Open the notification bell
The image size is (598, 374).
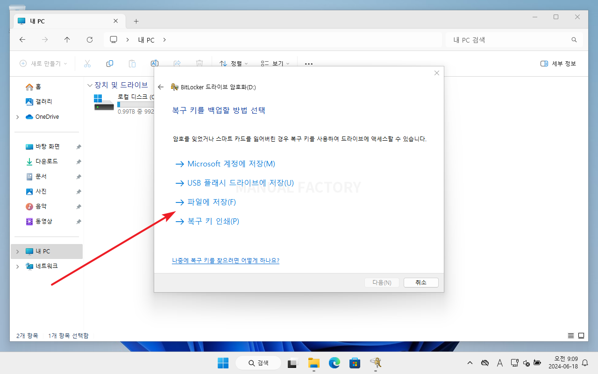(x=585, y=363)
